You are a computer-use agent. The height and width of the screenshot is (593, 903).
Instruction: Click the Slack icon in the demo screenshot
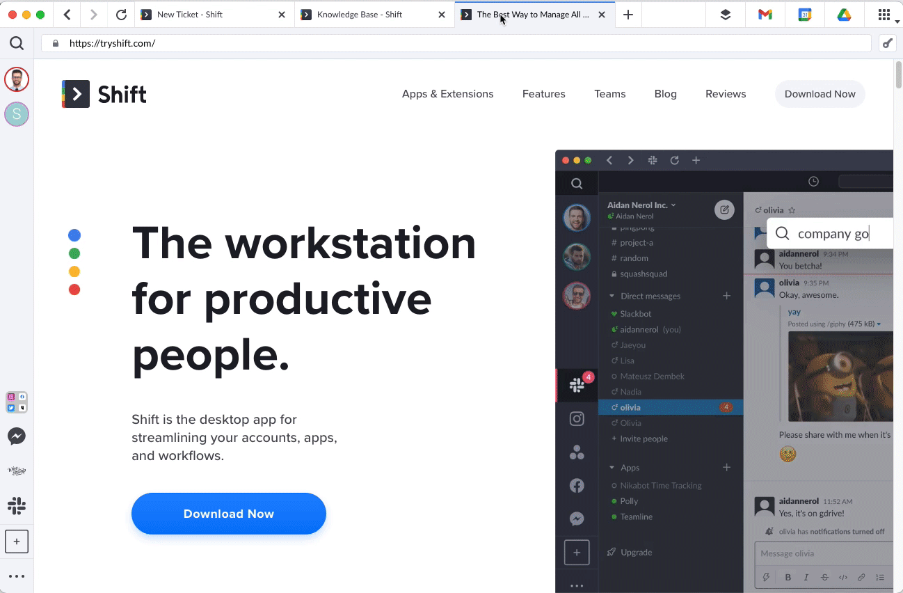pyautogui.click(x=577, y=385)
